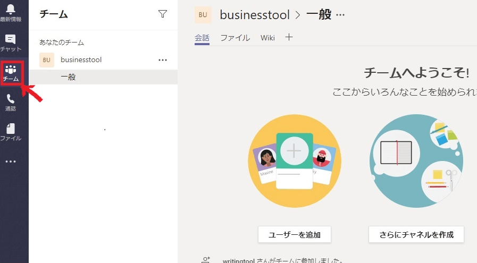Switch to the ファイル tab in channel

pyautogui.click(x=235, y=38)
